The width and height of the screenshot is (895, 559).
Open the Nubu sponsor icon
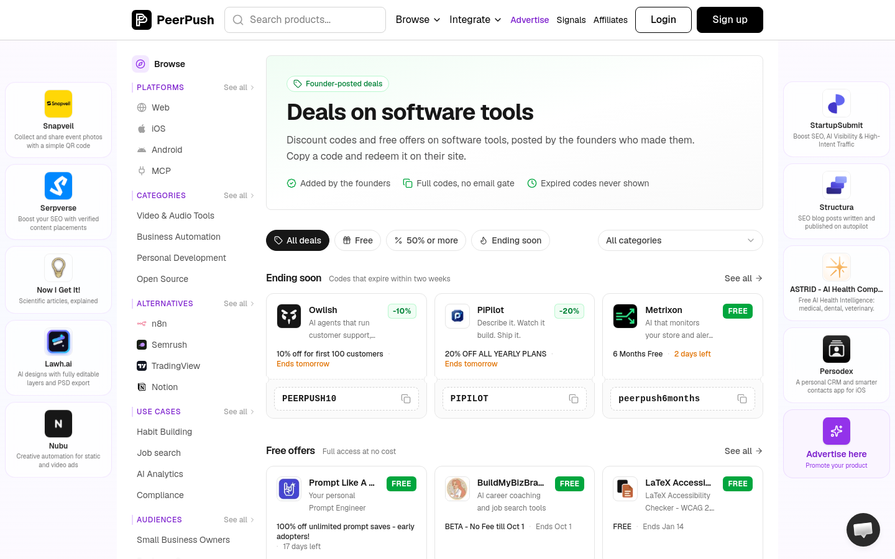(x=58, y=424)
